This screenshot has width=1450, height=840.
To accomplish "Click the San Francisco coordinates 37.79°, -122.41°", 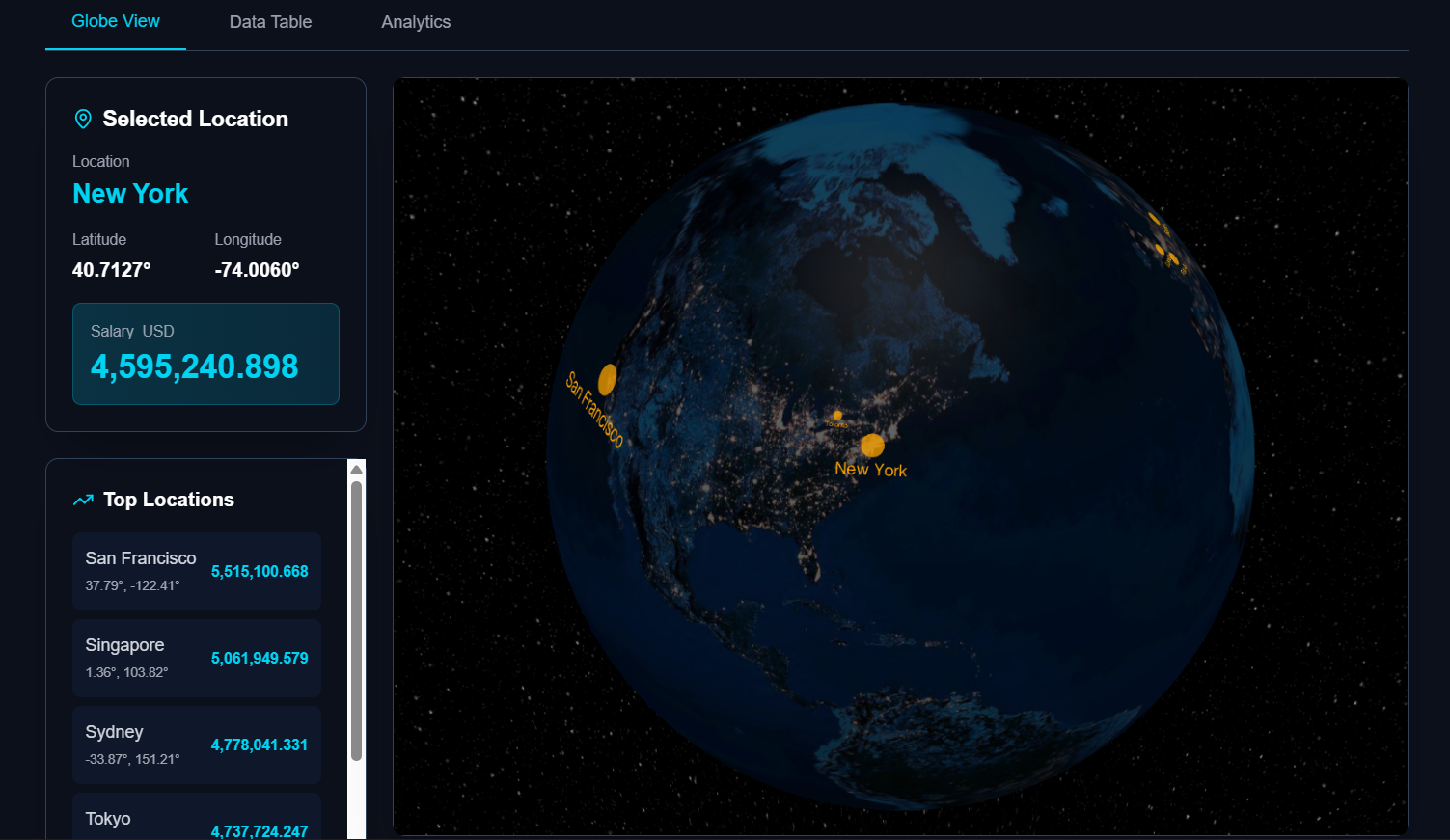I will tap(132, 585).
